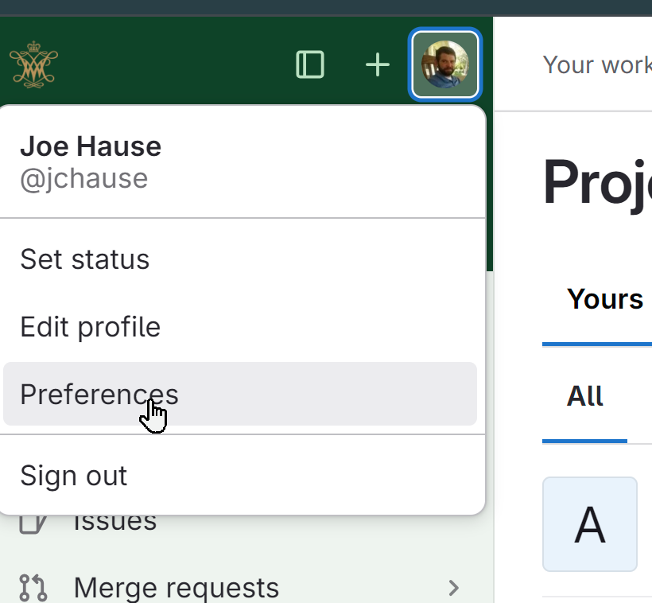652x603 pixels.
Task: Click the Issues icon in sidebar
Action: 33,524
